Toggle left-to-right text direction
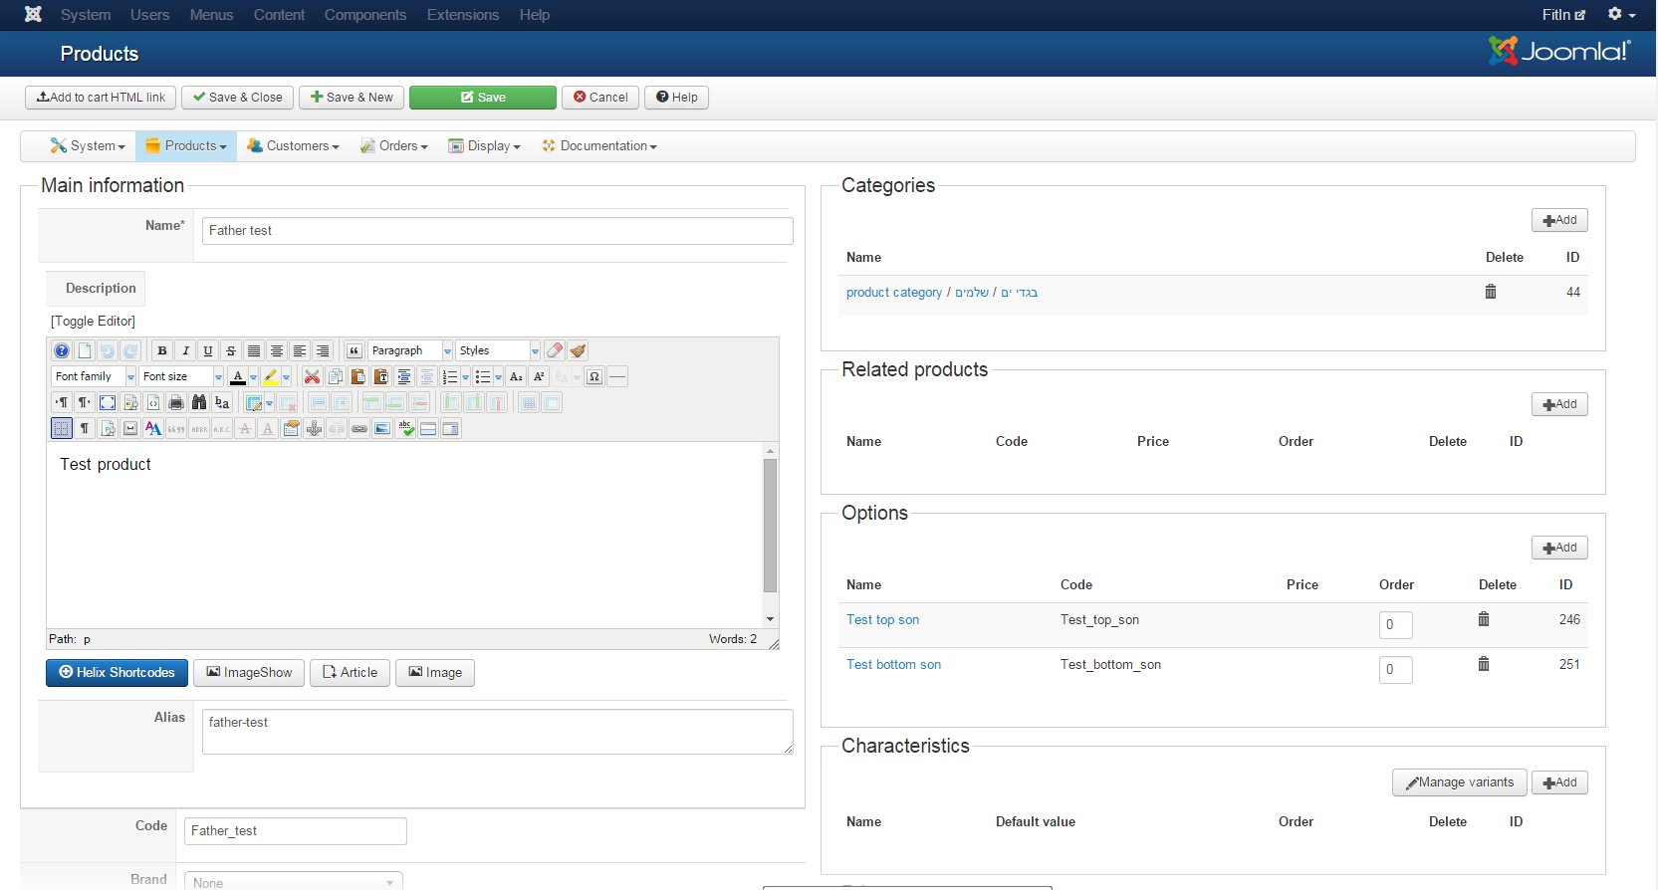Viewport: 1658px width, 890px height. pyautogui.click(x=62, y=402)
